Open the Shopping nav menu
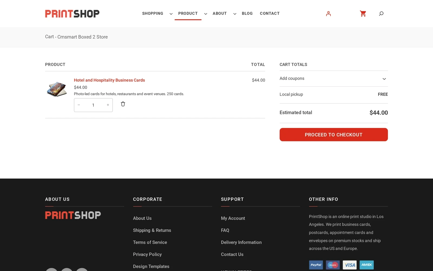The width and height of the screenshot is (433, 271). tap(153, 14)
